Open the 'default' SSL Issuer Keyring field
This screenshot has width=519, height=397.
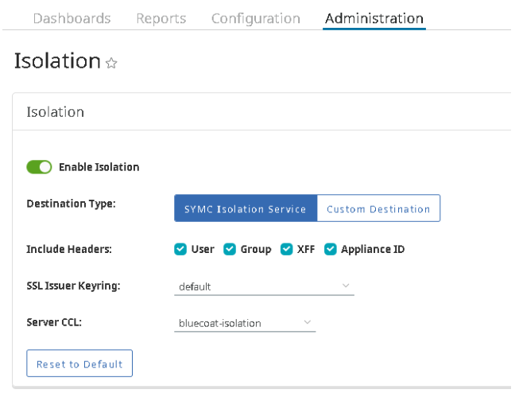point(254,286)
